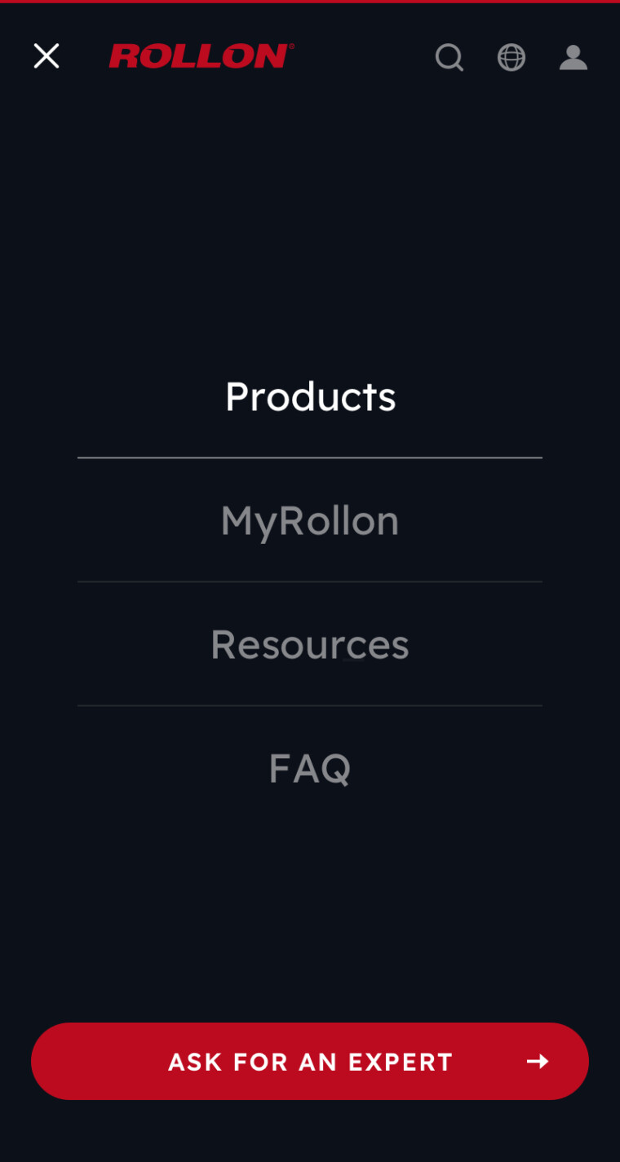This screenshot has height=1162, width=620.
Task: Go to homepage via ROLLON logo
Action: tap(201, 56)
